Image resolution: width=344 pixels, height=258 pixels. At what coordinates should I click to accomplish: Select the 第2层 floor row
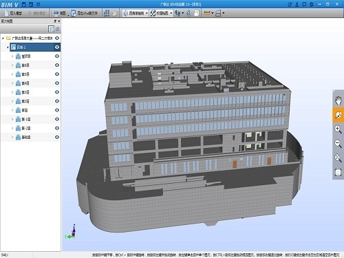[x=31, y=101]
